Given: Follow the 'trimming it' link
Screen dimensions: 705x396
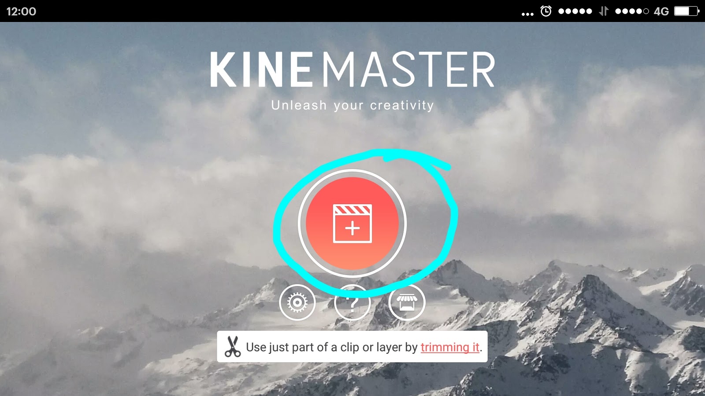Looking at the screenshot, I should click(450, 347).
